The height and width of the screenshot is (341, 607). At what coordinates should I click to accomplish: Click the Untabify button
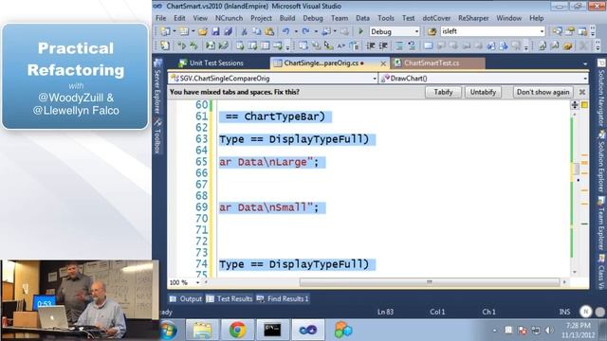pos(483,92)
